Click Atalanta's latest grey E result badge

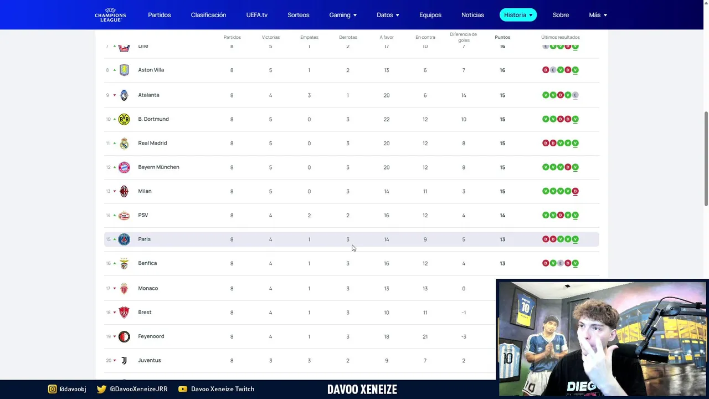pyautogui.click(x=576, y=95)
